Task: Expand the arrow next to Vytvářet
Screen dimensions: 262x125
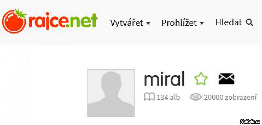Action: click(x=148, y=23)
